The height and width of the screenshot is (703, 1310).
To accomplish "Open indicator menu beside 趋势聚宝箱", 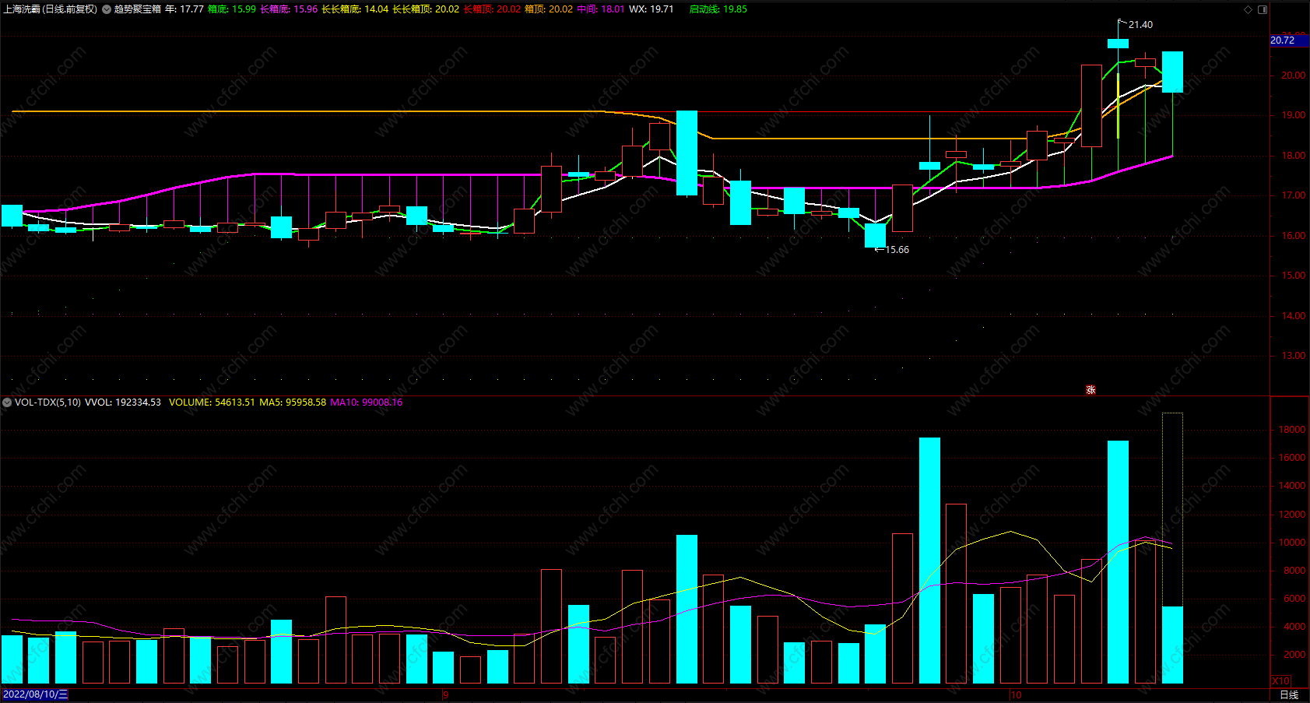I will (x=107, y=9).
